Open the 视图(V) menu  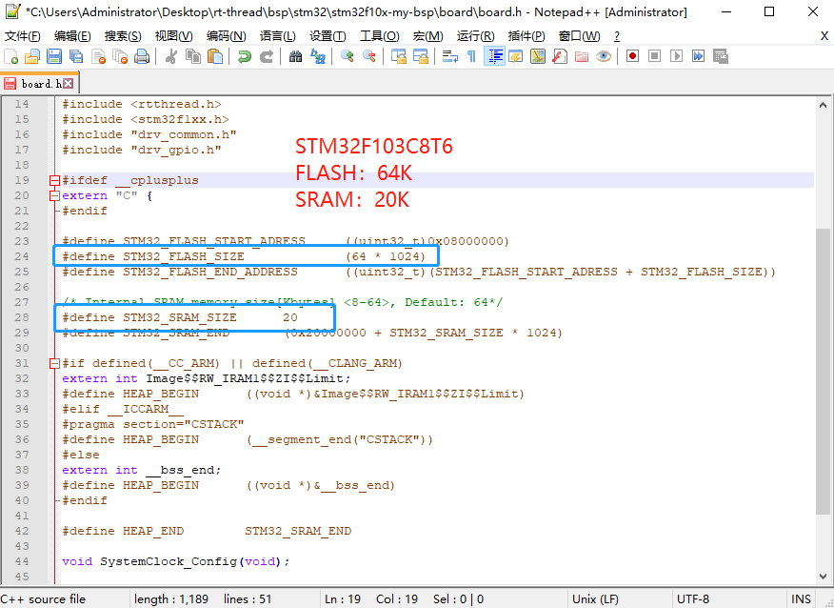(173, 35)
